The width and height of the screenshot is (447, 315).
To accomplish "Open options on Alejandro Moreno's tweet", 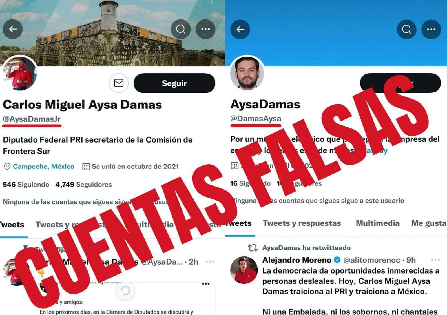I will tap(435, 260).
